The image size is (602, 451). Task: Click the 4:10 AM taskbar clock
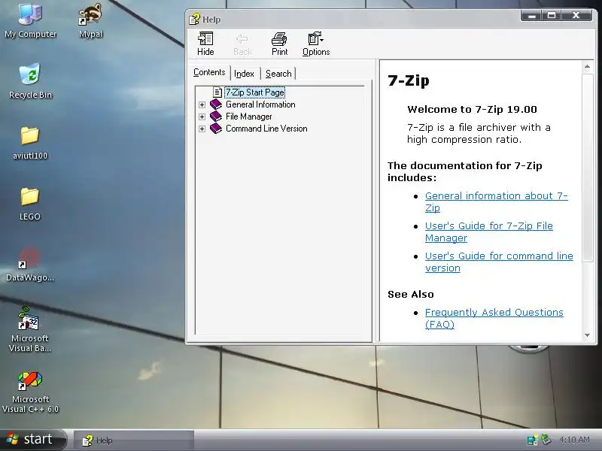pos(574,440)
